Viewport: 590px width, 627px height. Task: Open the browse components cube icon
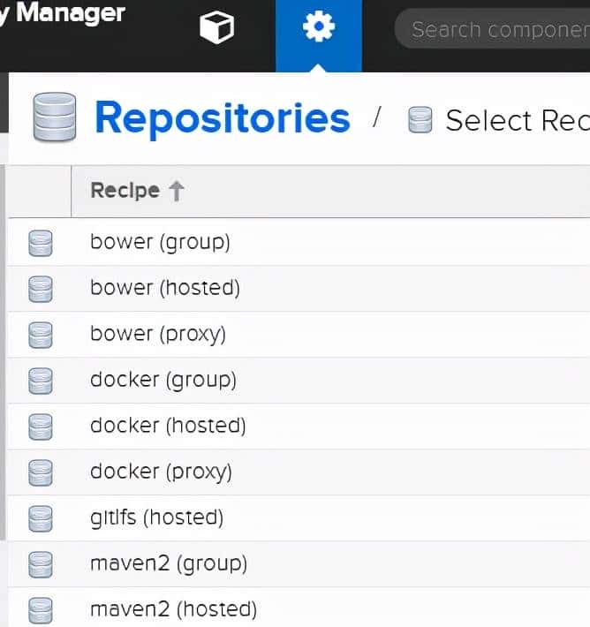(216, 28)
